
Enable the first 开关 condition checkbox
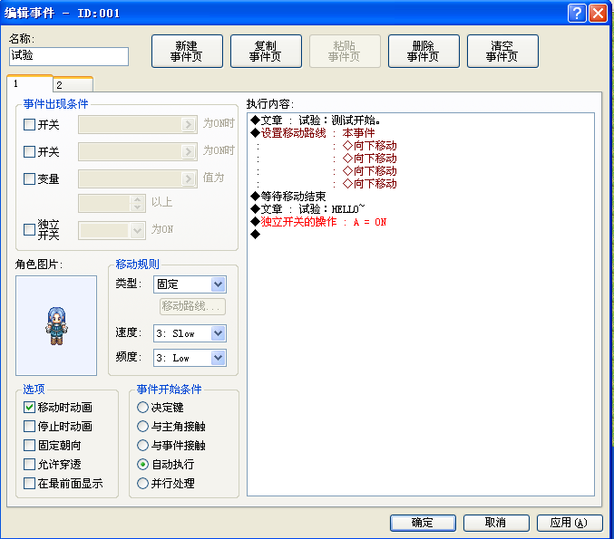[29, 125]
